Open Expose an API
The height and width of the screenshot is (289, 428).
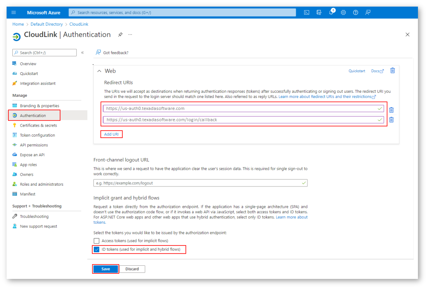coord(32,155)
